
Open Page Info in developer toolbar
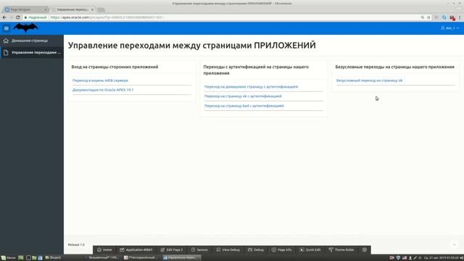click(282, 249)
